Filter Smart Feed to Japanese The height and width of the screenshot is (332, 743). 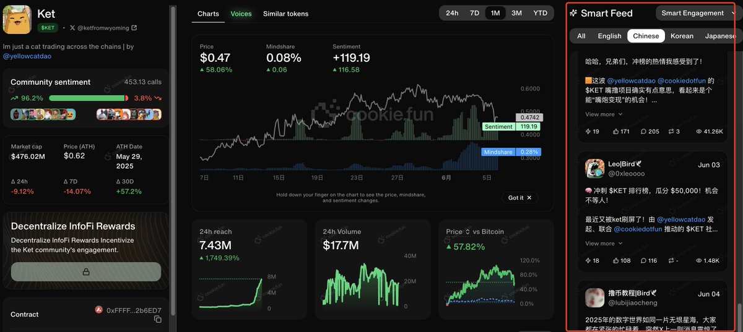point(720,36)
